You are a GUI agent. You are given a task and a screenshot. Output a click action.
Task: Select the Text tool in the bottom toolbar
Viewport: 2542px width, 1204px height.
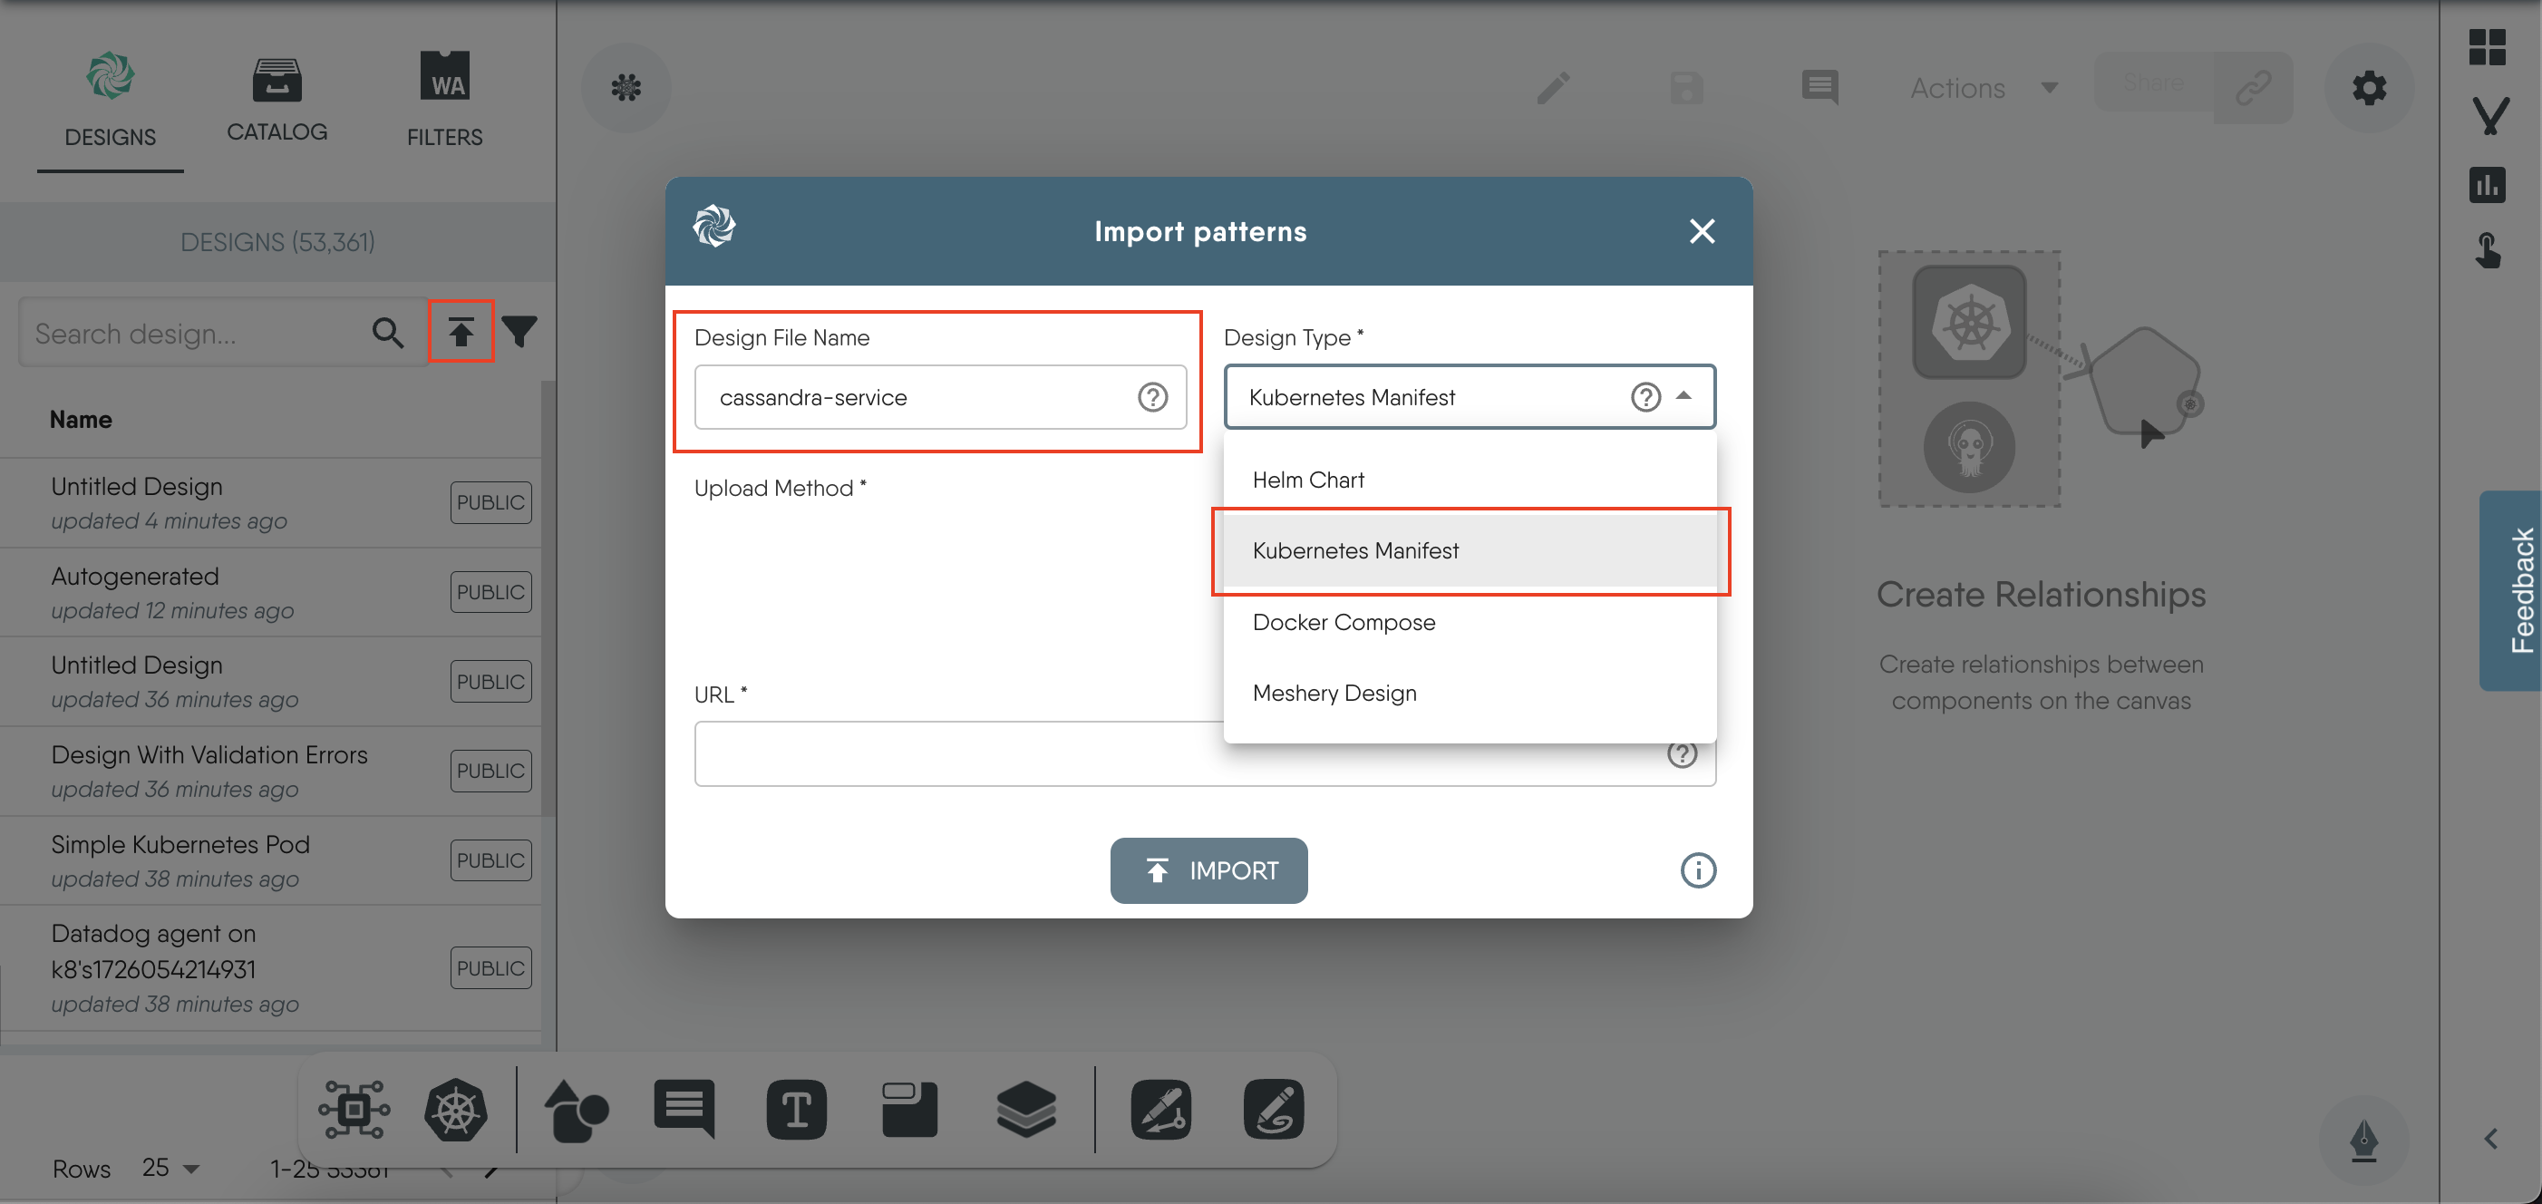pos(796,1110)
